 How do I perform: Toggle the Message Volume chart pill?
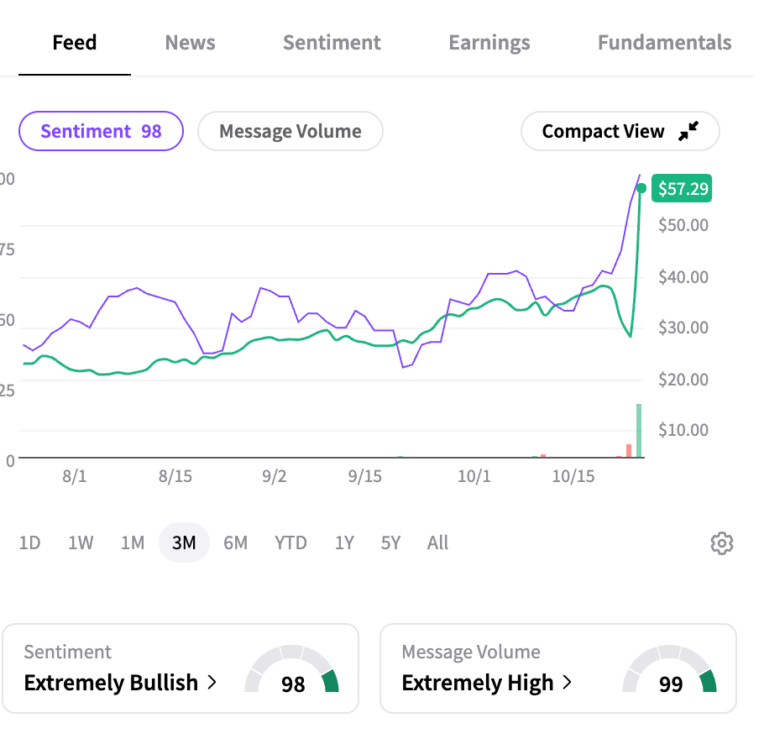point(290,131)
